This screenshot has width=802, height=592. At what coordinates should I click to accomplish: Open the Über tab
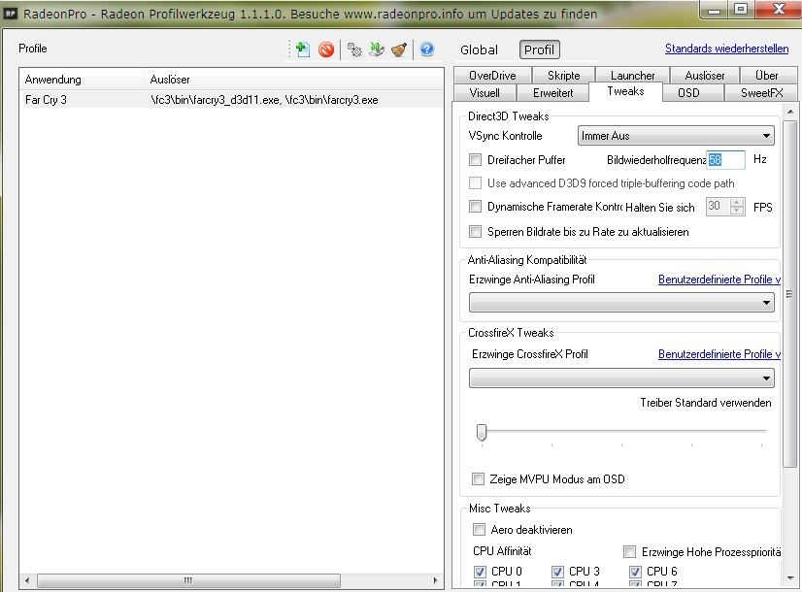(766, 75)
